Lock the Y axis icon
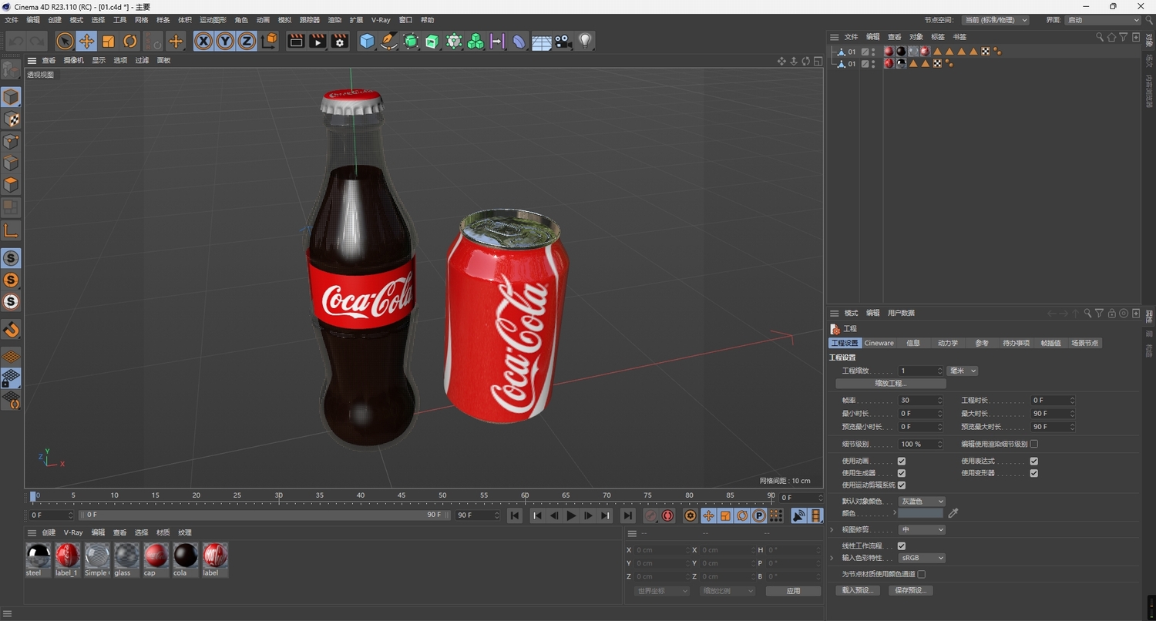 [224, 41]
